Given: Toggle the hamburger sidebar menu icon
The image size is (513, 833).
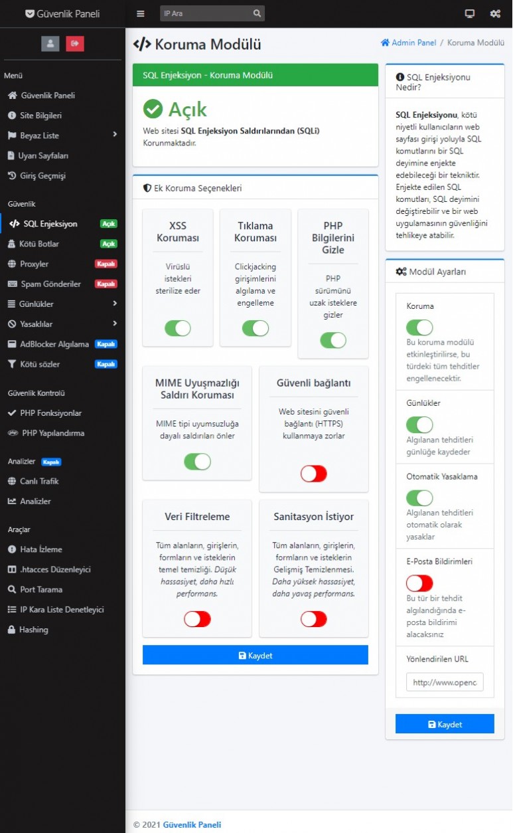Looking at the screenshot, I should (x=140, y=13).
